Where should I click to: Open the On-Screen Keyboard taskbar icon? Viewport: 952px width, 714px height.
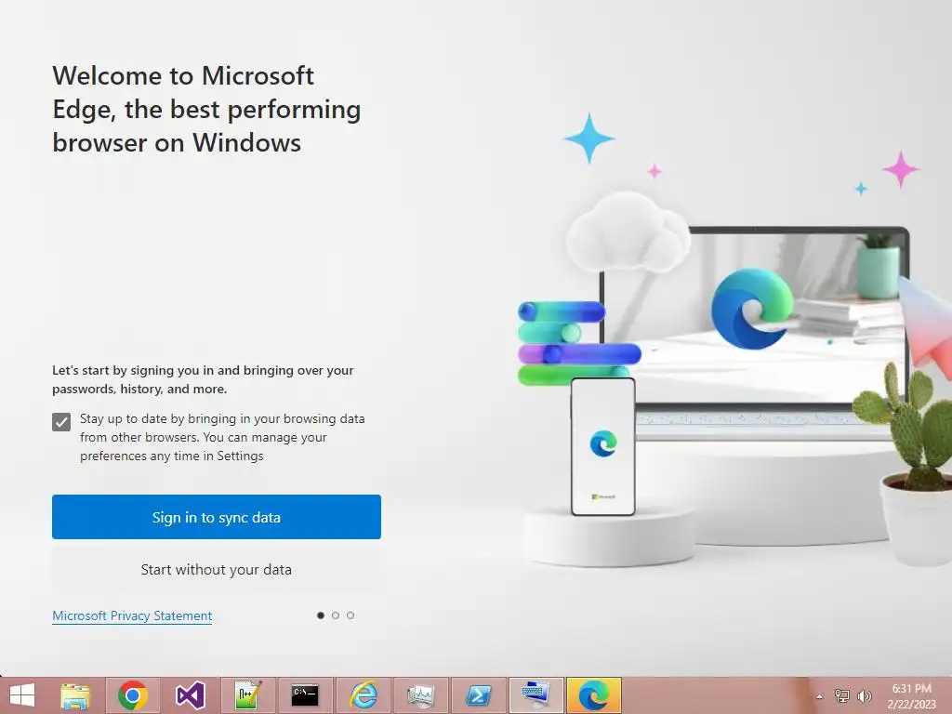[536, 695]
